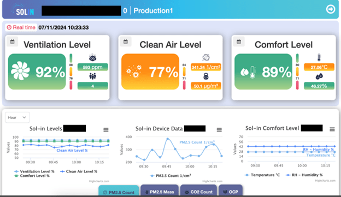341x197 pixels.
Task: Click the thermometer icon above 27.06°C
Action: pos(319,58)
